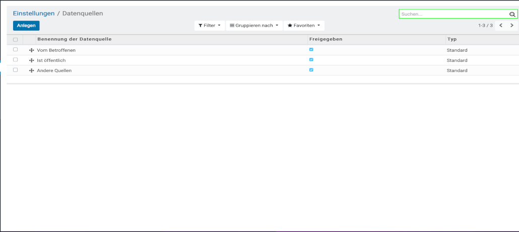This screenshot has height=232, width=519.
Task: Toggle the select-all header checkbox
Action: pos(15,39)
